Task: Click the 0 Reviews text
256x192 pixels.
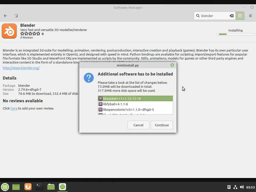Action: [26, 37]
